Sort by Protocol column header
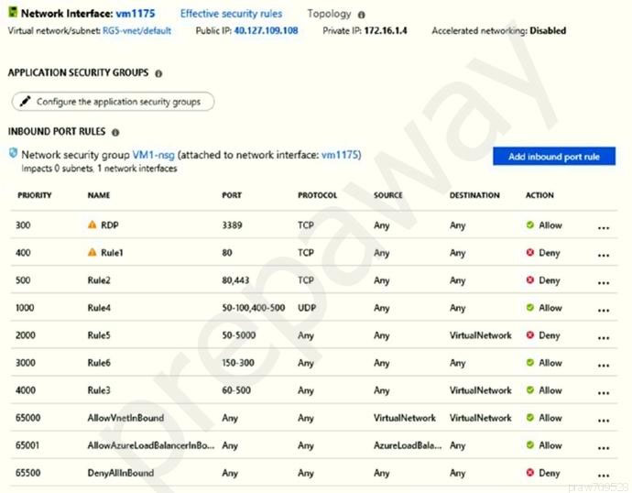The image size is (632, 493). point(317,195)
